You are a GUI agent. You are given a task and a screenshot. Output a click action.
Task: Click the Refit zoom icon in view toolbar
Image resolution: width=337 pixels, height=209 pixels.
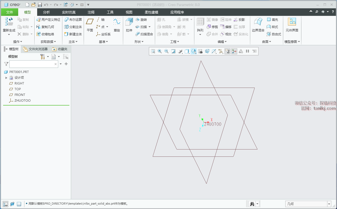pos(153,51)
